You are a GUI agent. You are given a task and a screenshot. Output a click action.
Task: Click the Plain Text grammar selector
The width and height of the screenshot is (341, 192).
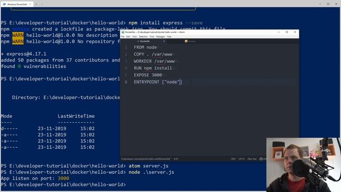coord(252,159)
